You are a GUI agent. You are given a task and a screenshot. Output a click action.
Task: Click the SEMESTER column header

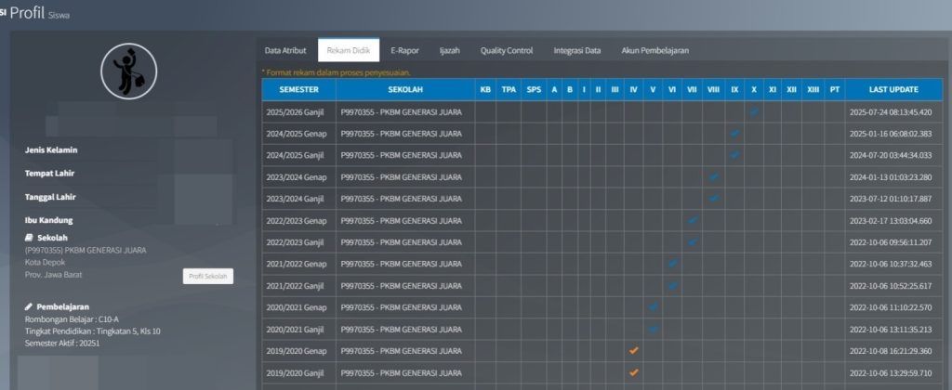(298, 90)
